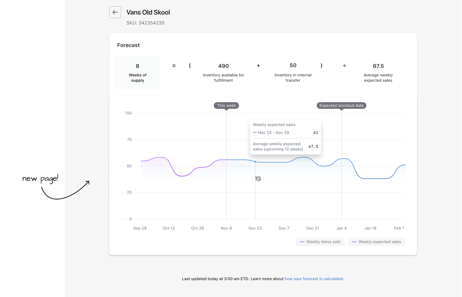Viewport: 462px width, 297px height.
Task: Click the 67.5 average weekly expected sales
Action: (x=378, y=66)
